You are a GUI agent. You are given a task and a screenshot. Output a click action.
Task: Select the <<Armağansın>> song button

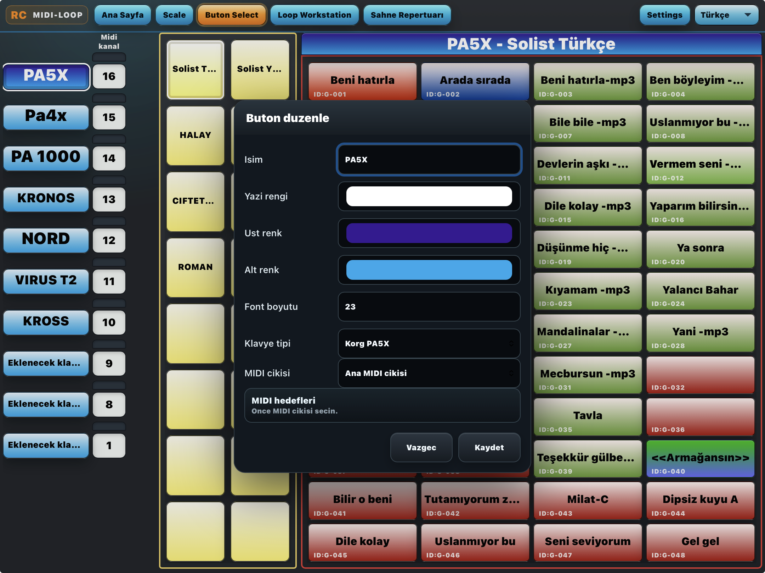pyautogui.click(x=700, y=459)
